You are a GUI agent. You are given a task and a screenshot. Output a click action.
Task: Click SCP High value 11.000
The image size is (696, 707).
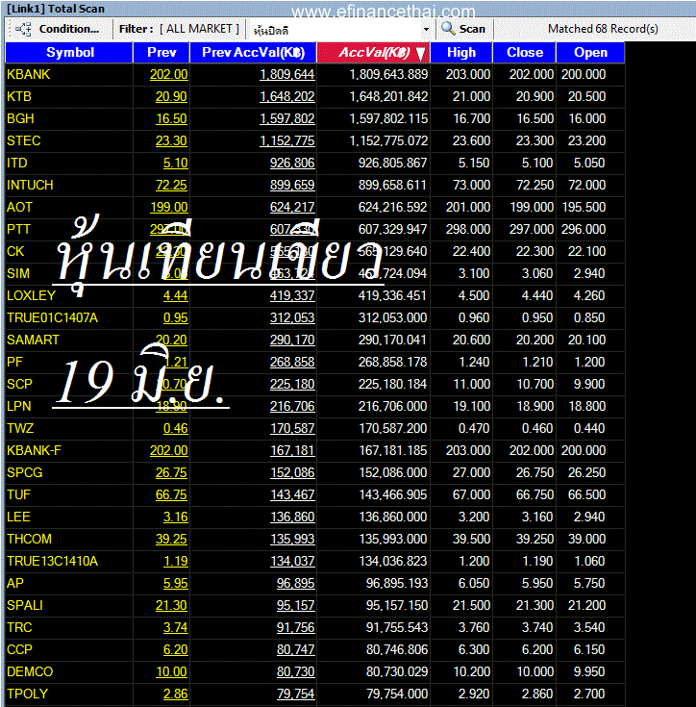(x=471, y=384)
